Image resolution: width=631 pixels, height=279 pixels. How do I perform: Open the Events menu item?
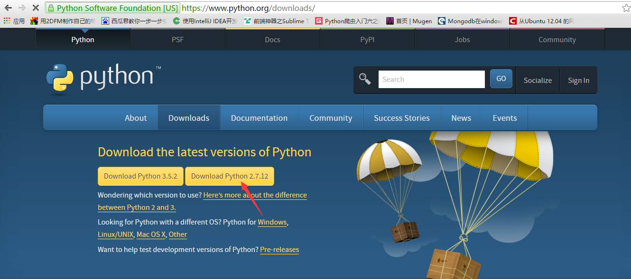[x=505, y=118]
